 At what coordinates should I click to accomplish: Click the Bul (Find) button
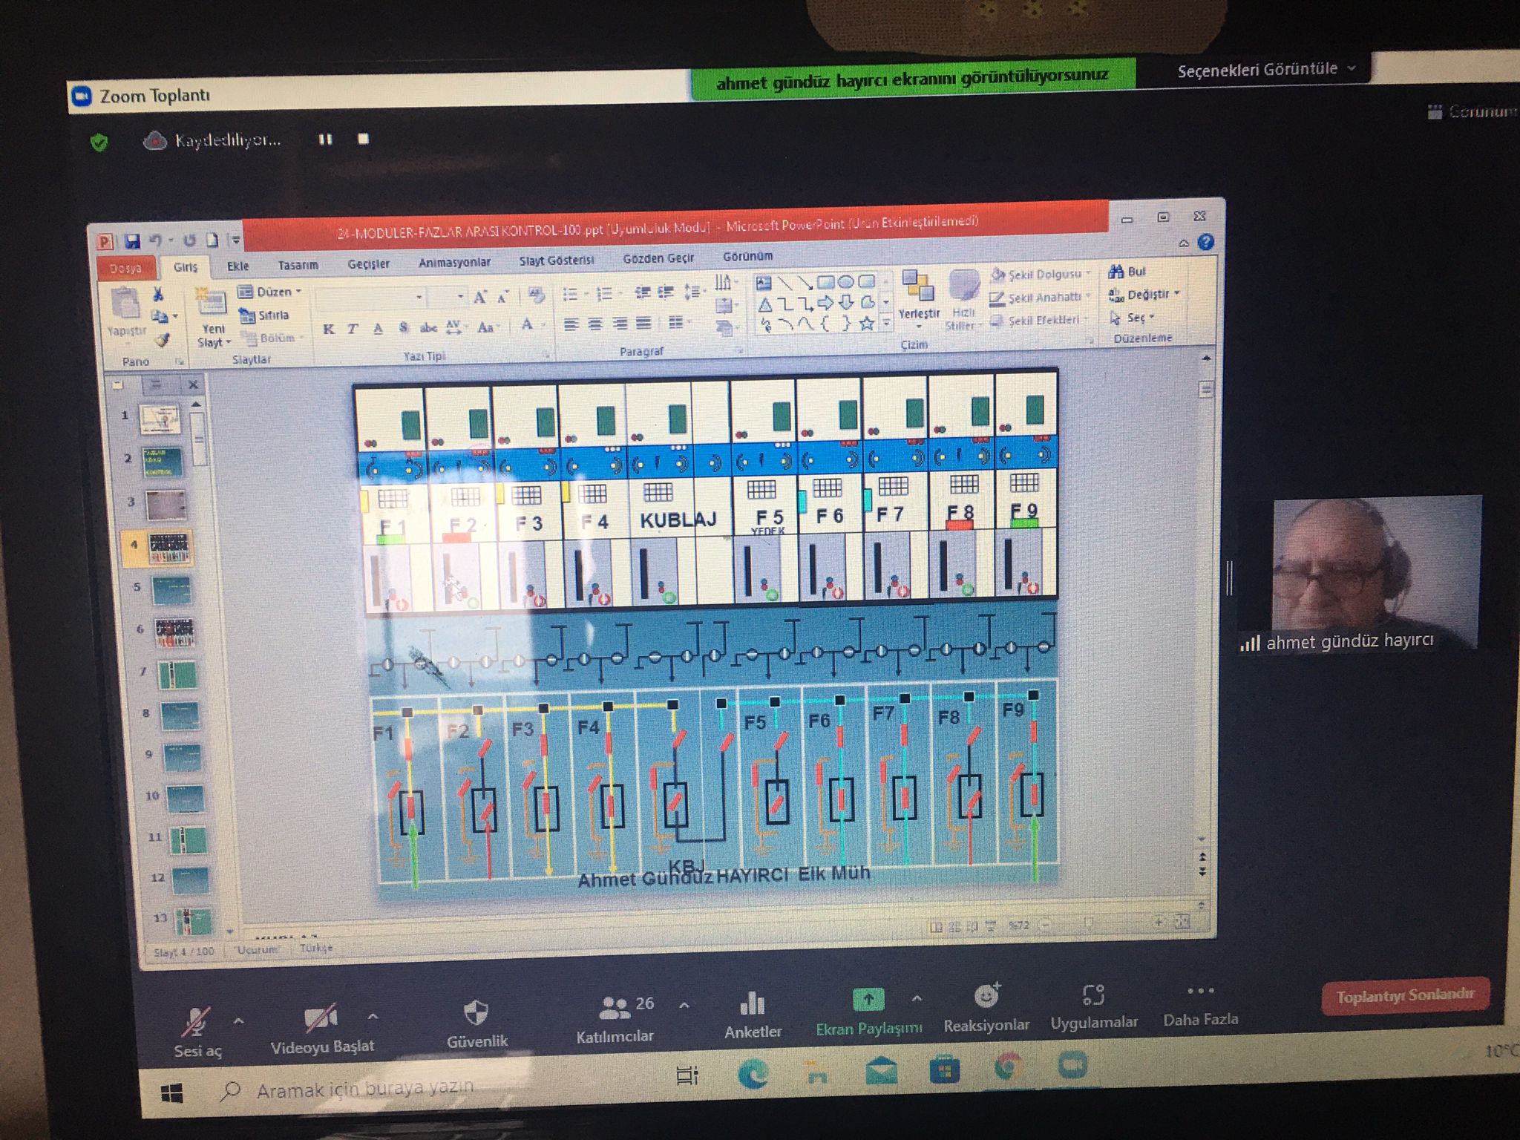1127,272
